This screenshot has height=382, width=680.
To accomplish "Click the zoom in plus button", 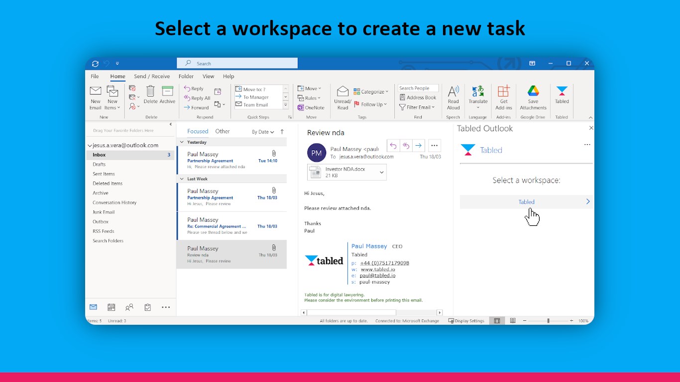I will [571, 321].
